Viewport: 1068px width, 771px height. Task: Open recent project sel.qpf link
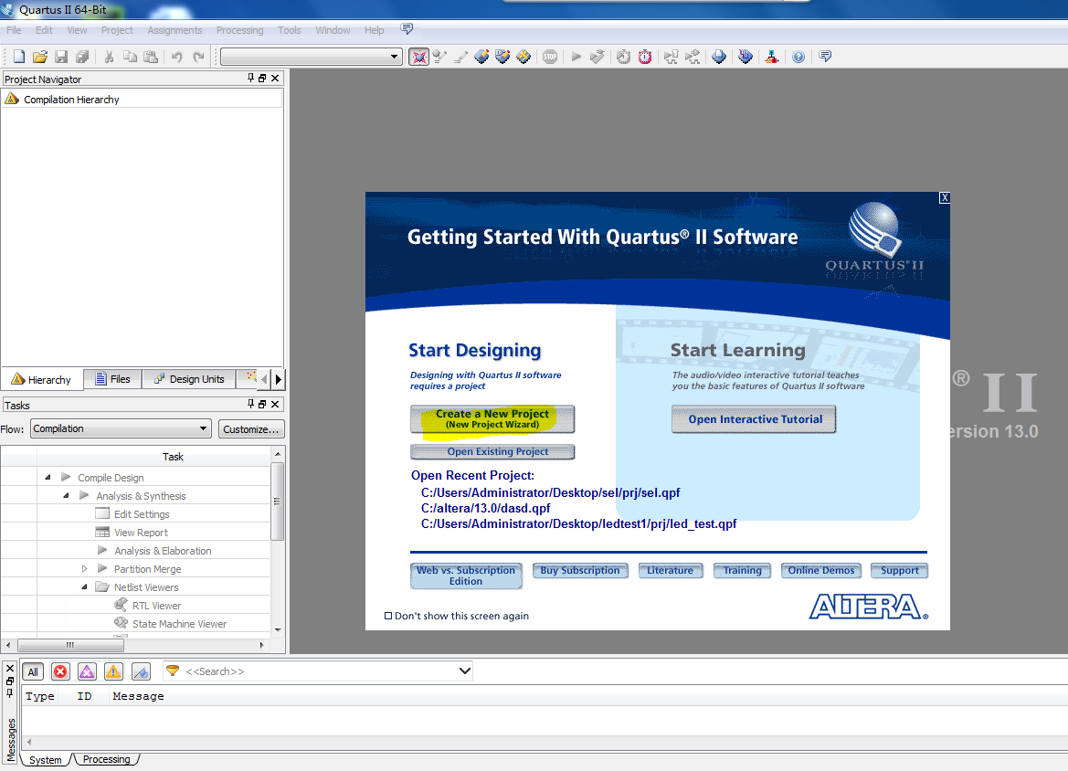click(x=550, y=492)
